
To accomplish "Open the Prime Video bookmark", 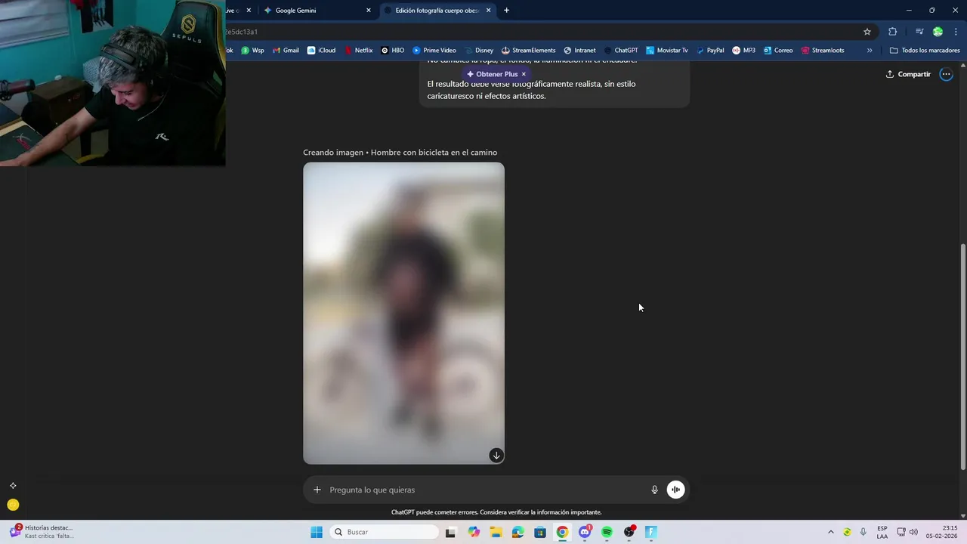I will tap(434, 51).
